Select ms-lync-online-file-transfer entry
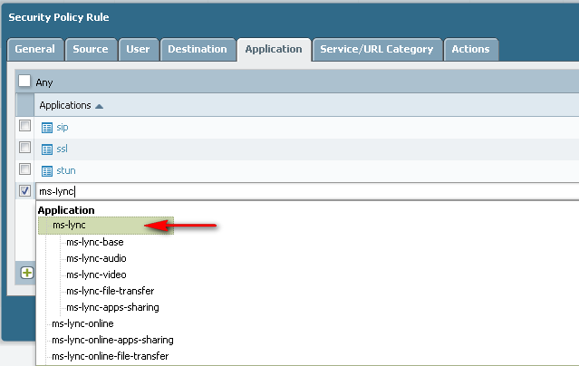 click(x=110, y=356)
